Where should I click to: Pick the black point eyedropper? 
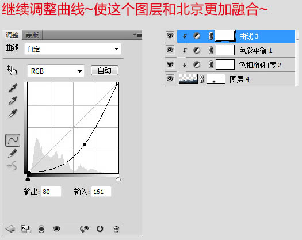(13, 87)
